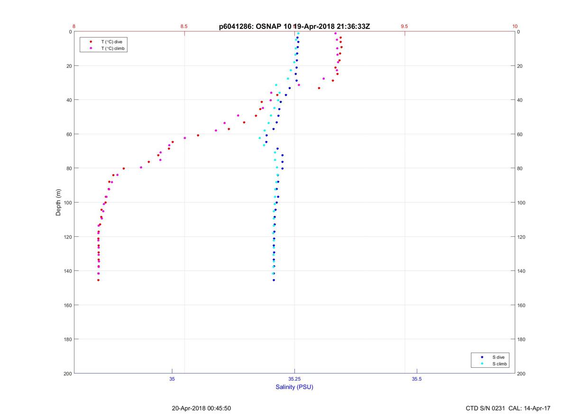Click the cyan S climb legend marker

[482, 364]
